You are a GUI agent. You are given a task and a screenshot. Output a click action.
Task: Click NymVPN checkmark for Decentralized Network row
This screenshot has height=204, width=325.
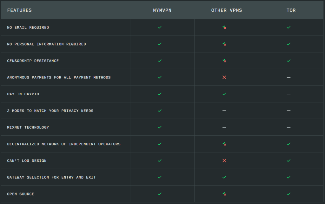(160, 144)
